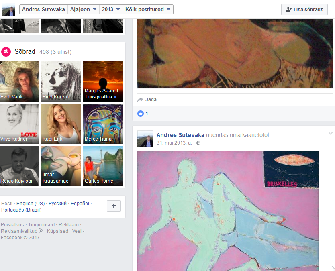Click the blue like thumb icon
Viewport: 335px width, 271px height.
[140, 114]
